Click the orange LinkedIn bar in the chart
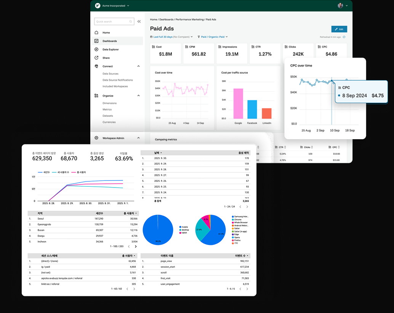The image size is (394, 313). tap(267, 113)
